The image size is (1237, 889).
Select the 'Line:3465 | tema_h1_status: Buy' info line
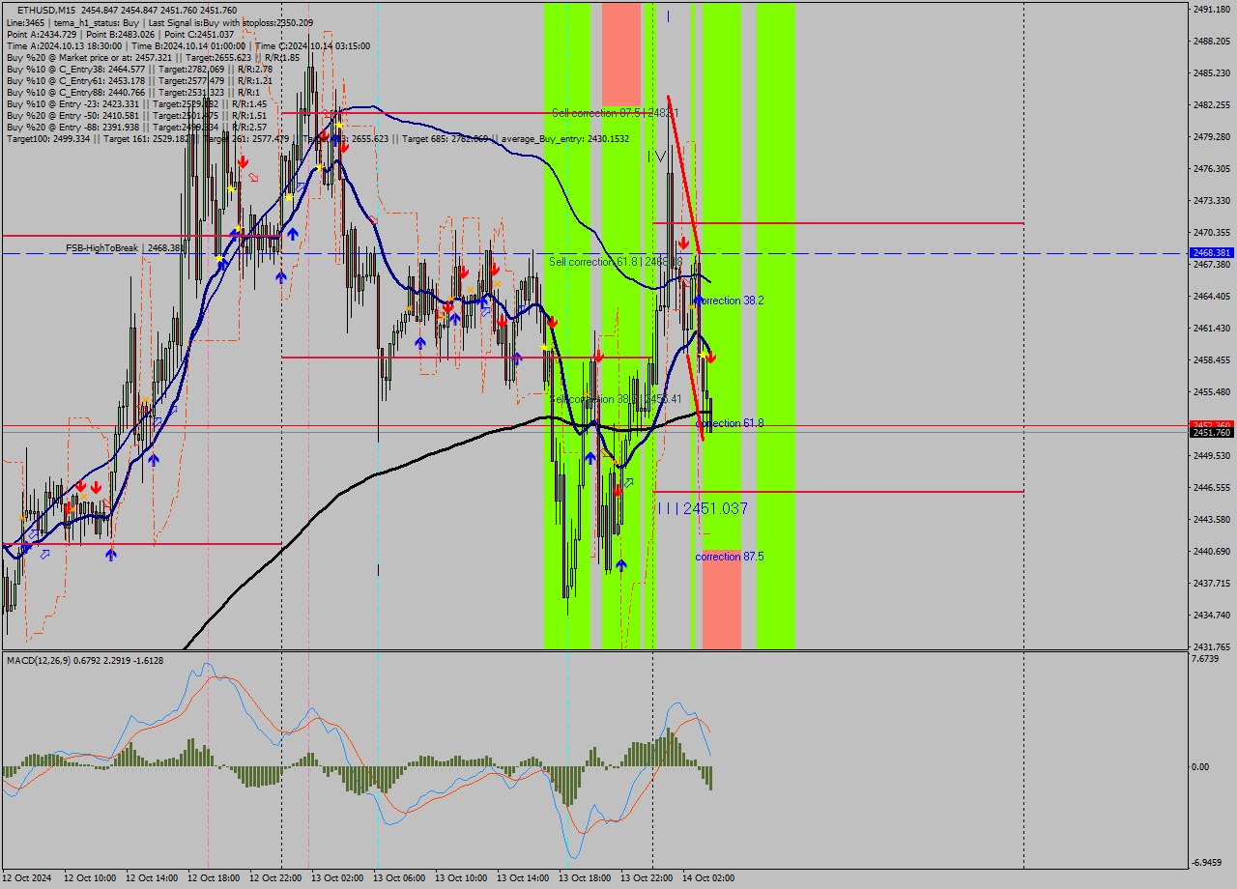(159, 22)
